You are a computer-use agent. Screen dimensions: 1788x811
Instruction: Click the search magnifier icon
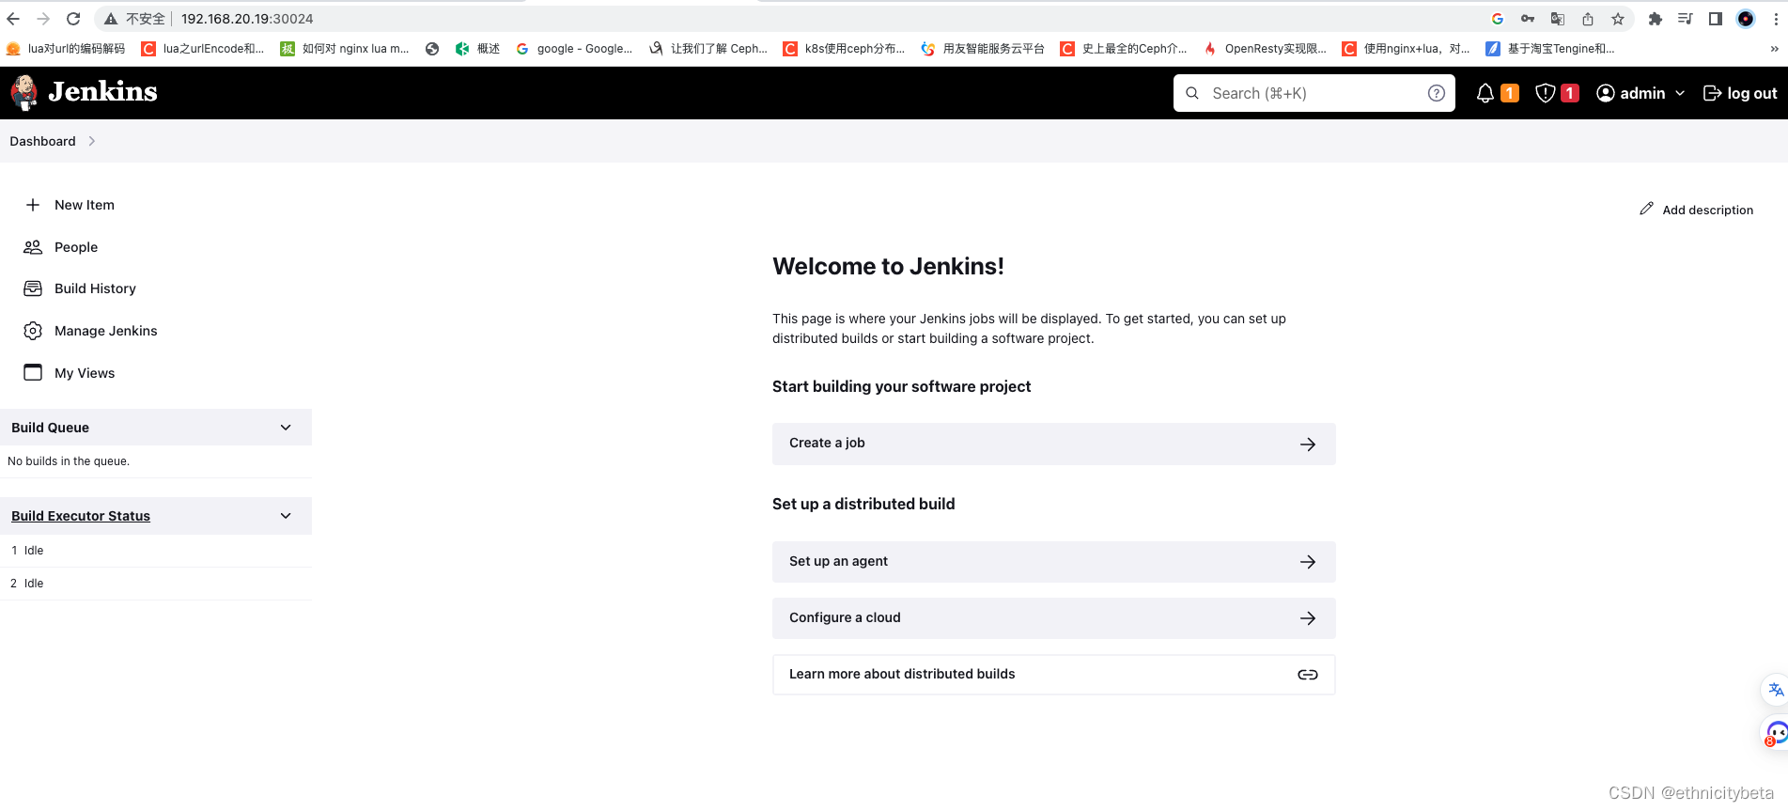point(1192,93)
